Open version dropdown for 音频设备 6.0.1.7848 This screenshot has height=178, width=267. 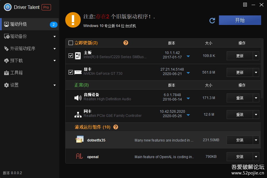coord(188,98)
